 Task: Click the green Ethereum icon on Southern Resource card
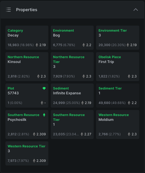pyautogui.click(x=44, y=115)
